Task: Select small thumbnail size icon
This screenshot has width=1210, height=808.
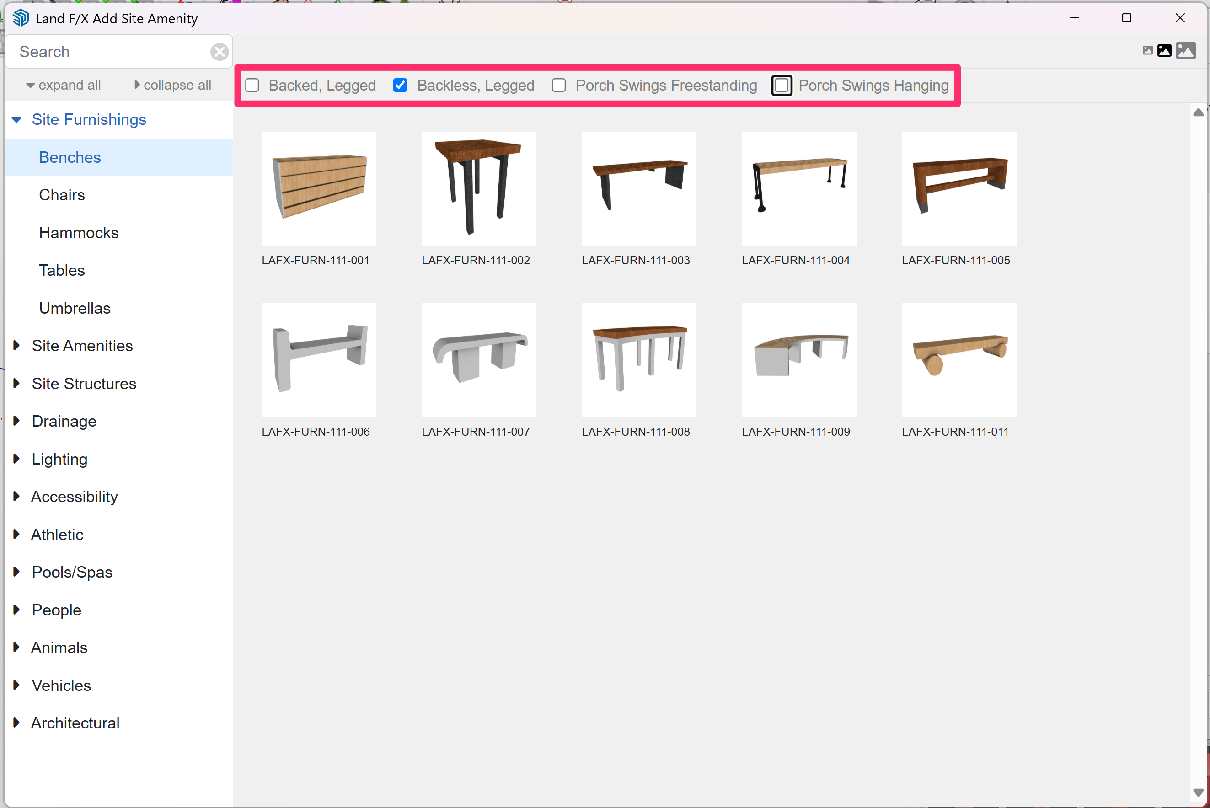Action: point(1147,50)
